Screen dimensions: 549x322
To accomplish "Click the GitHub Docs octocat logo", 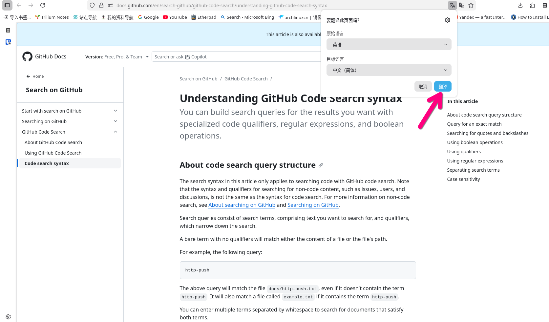I will pos(28,56).
